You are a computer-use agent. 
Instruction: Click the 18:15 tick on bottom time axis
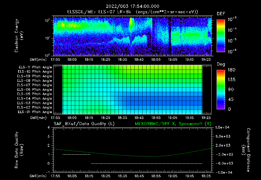click(x=89, y=176)
